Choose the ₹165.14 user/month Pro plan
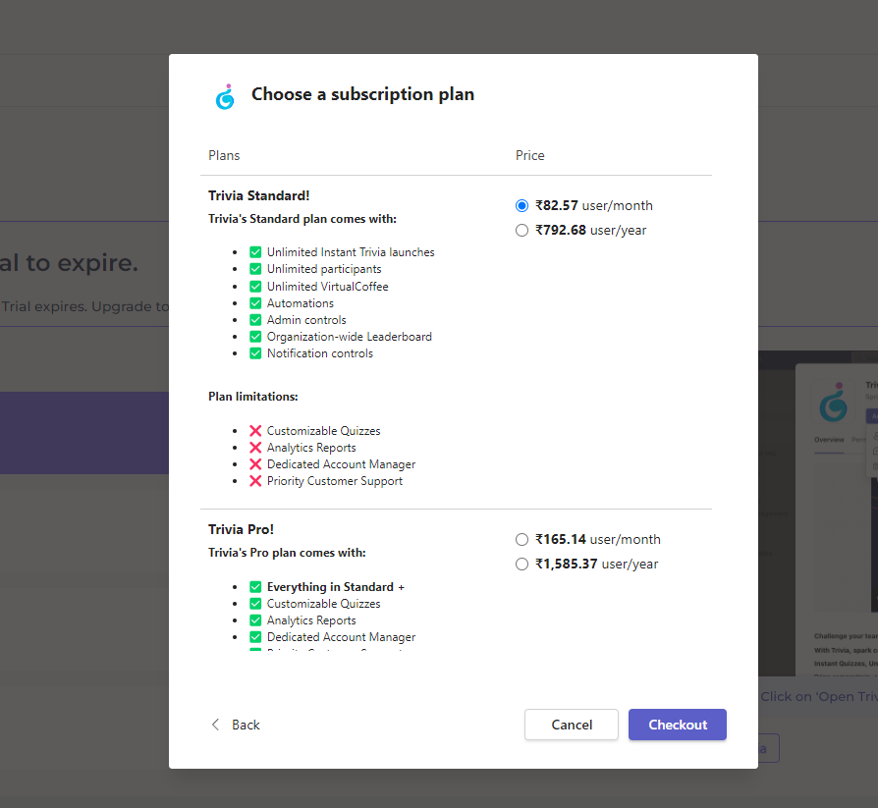Image resolution: width=878 pixels, height=808 pixels. coord(521,539)
